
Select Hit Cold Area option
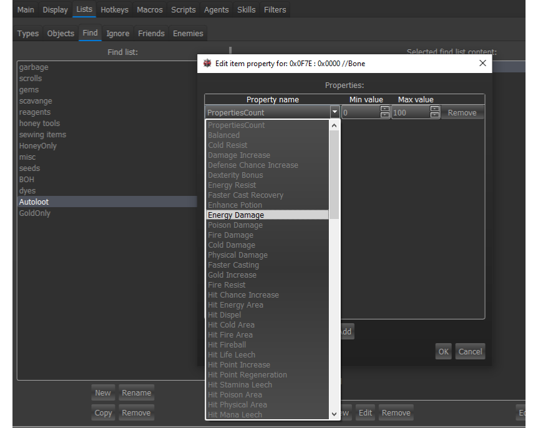click(267, 325)
